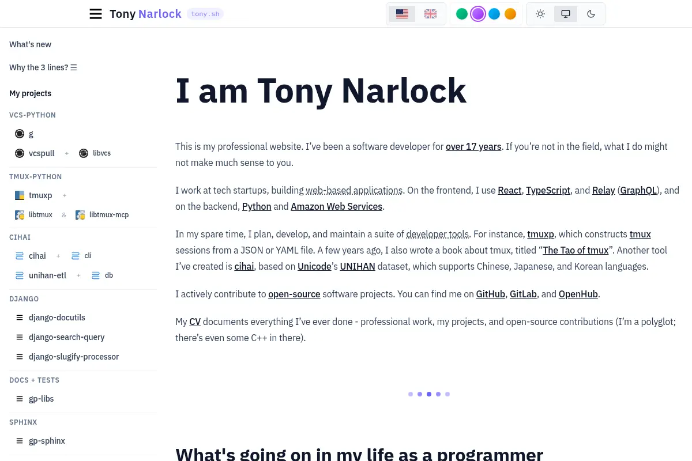692x461 pixels.
Task: Open the tmuxp project icon
Action: click(x=20, y=195)
